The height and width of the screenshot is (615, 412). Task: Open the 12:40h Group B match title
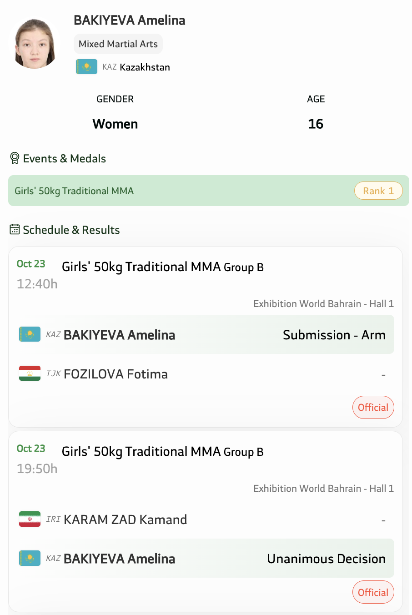[162, 267]
